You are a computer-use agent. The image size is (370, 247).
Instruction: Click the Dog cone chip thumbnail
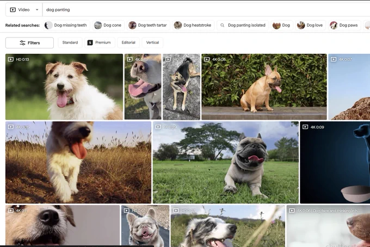coord(98,25)
